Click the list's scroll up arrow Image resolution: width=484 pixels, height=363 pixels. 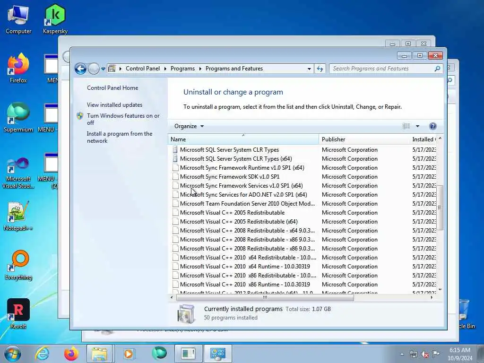(440, 138)
